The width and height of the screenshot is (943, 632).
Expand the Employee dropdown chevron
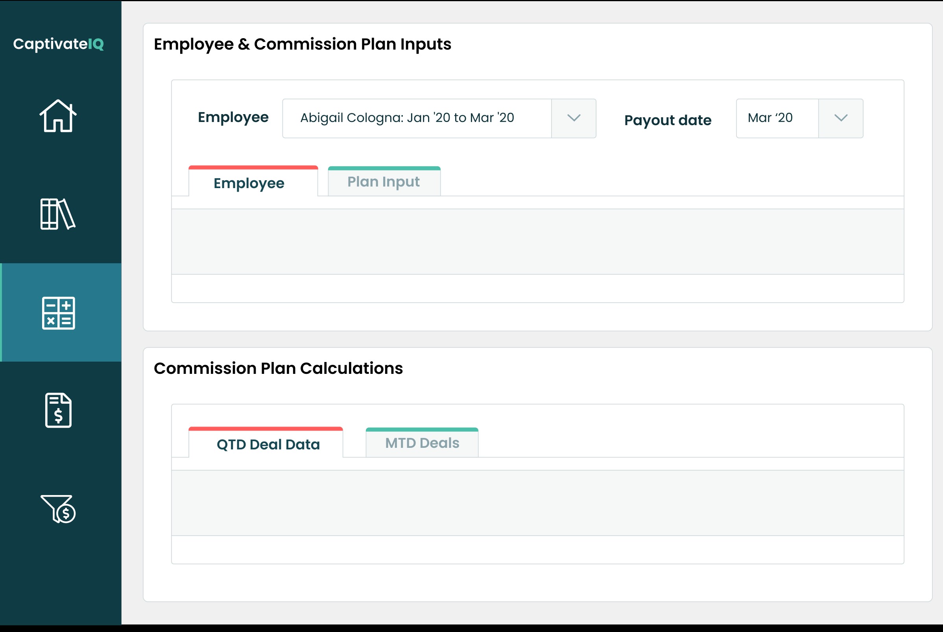(574, 118)
